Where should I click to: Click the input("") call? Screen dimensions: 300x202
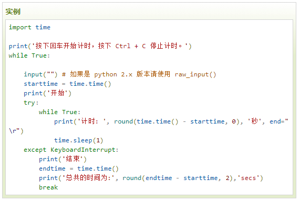click(40, 74)
